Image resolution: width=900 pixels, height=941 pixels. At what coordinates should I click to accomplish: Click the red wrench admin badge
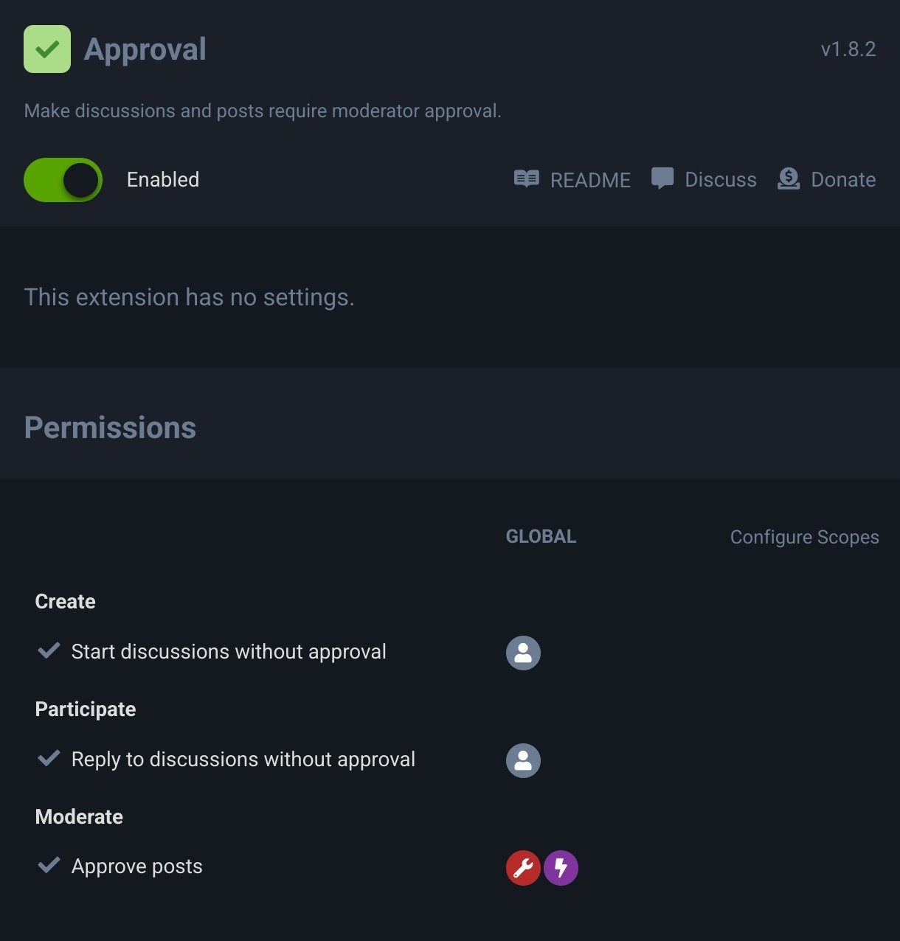[x=523, y=868]
